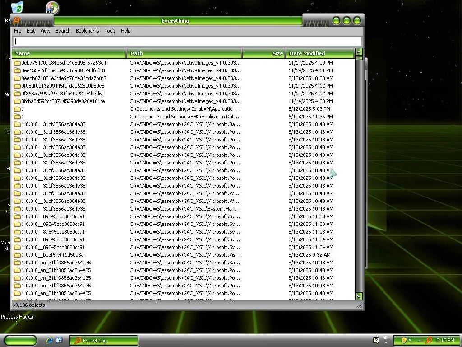Click the 5:15 PM taskbar clock
This screenshot has width=462, height=347.
point(445,340)
